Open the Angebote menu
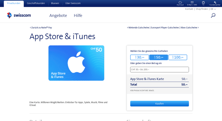The width and height of the screenshot is (222, 121). [x=58, y=15]
